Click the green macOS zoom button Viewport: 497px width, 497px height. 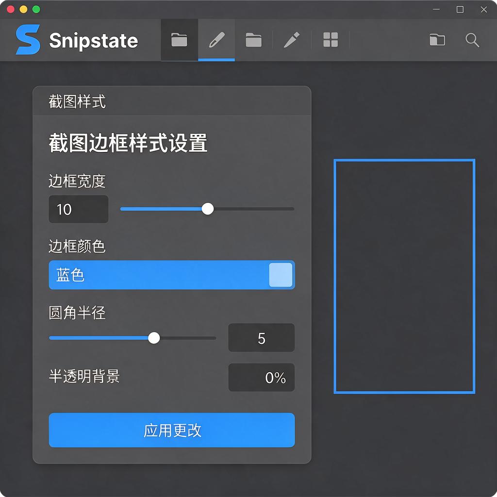[36, 9]
